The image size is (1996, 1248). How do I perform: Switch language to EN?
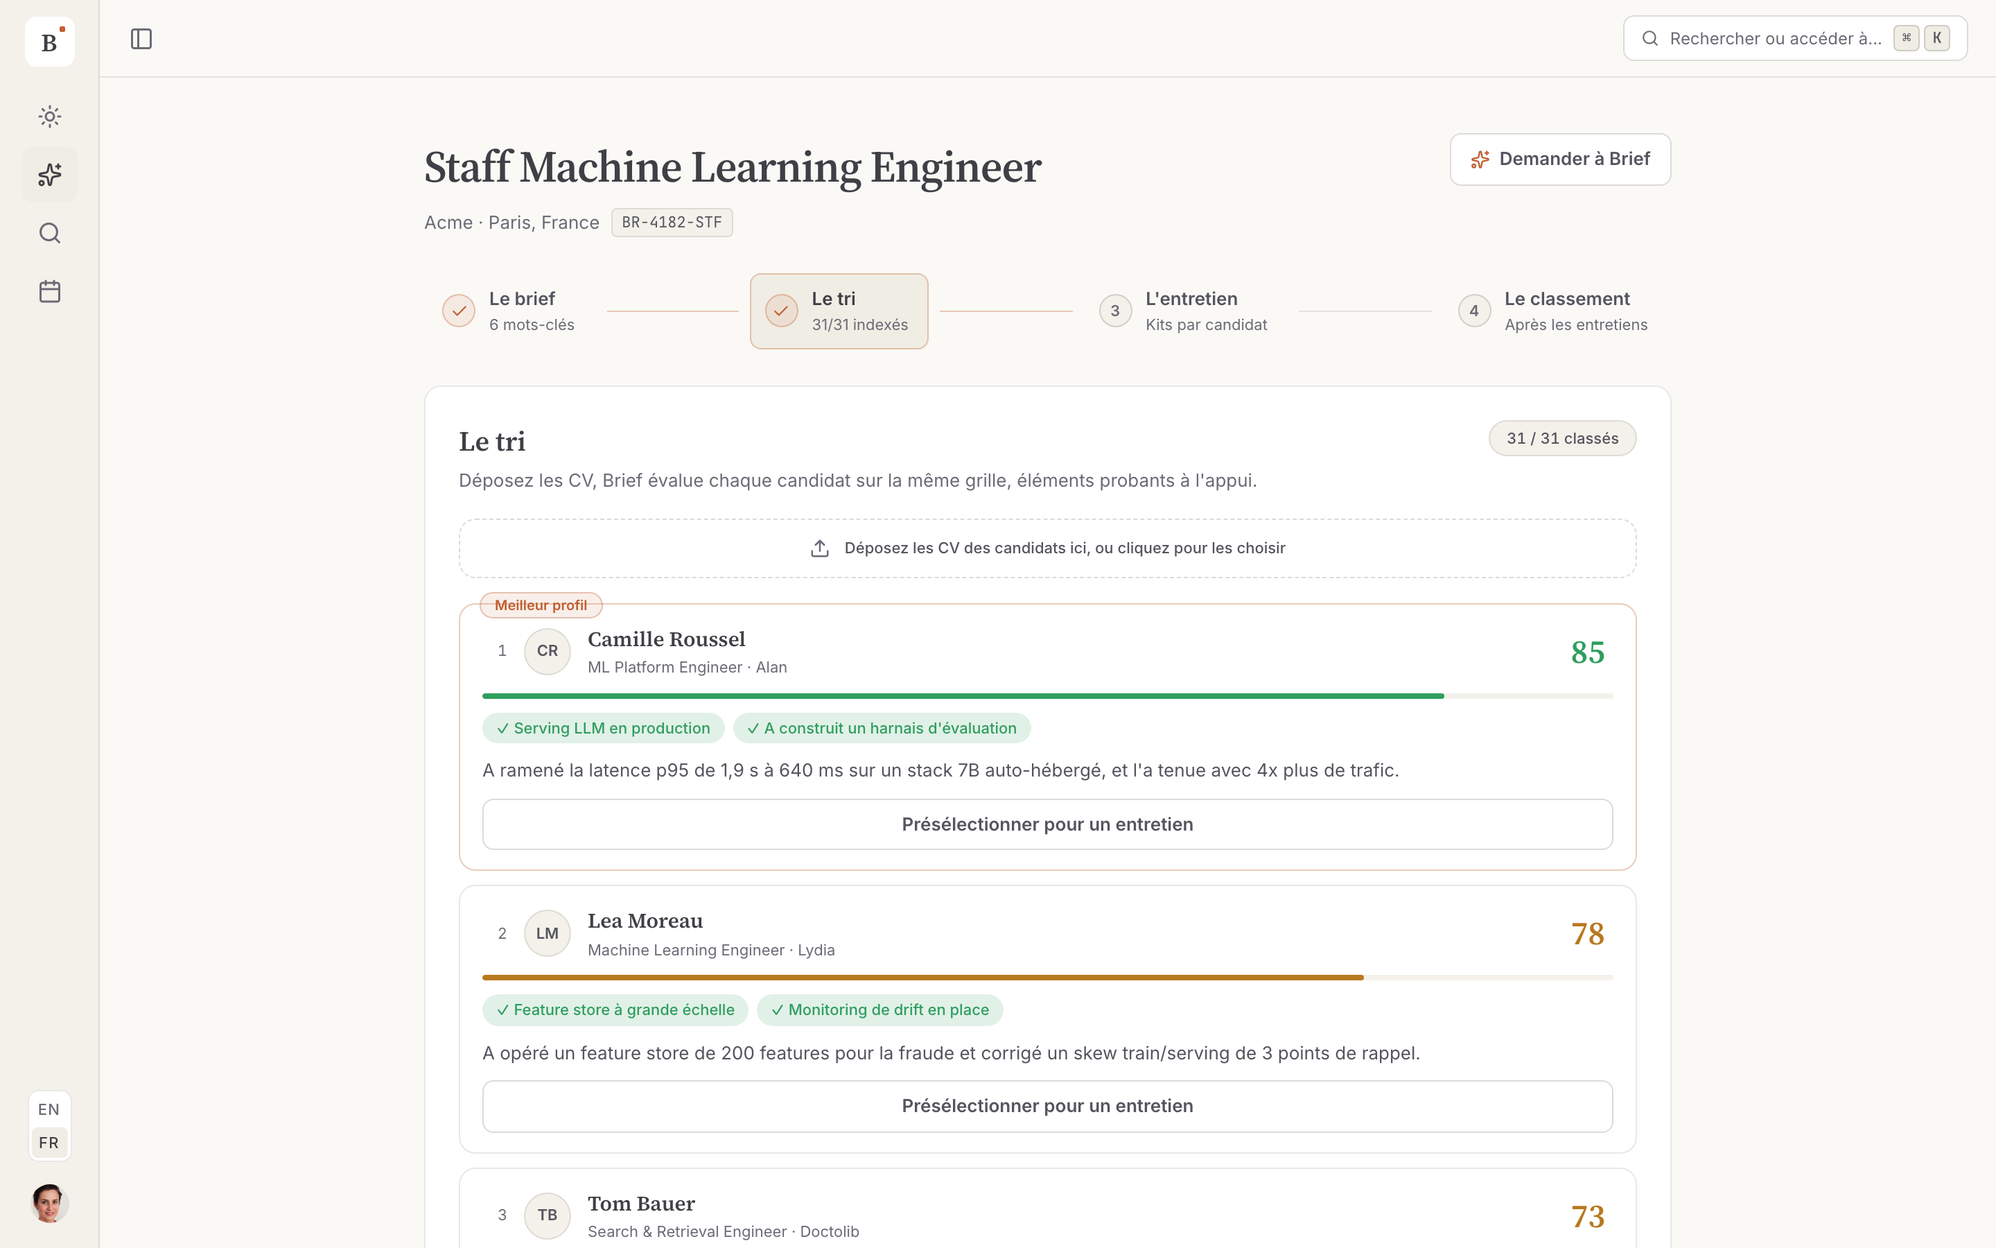click(x=49, y=1109)
